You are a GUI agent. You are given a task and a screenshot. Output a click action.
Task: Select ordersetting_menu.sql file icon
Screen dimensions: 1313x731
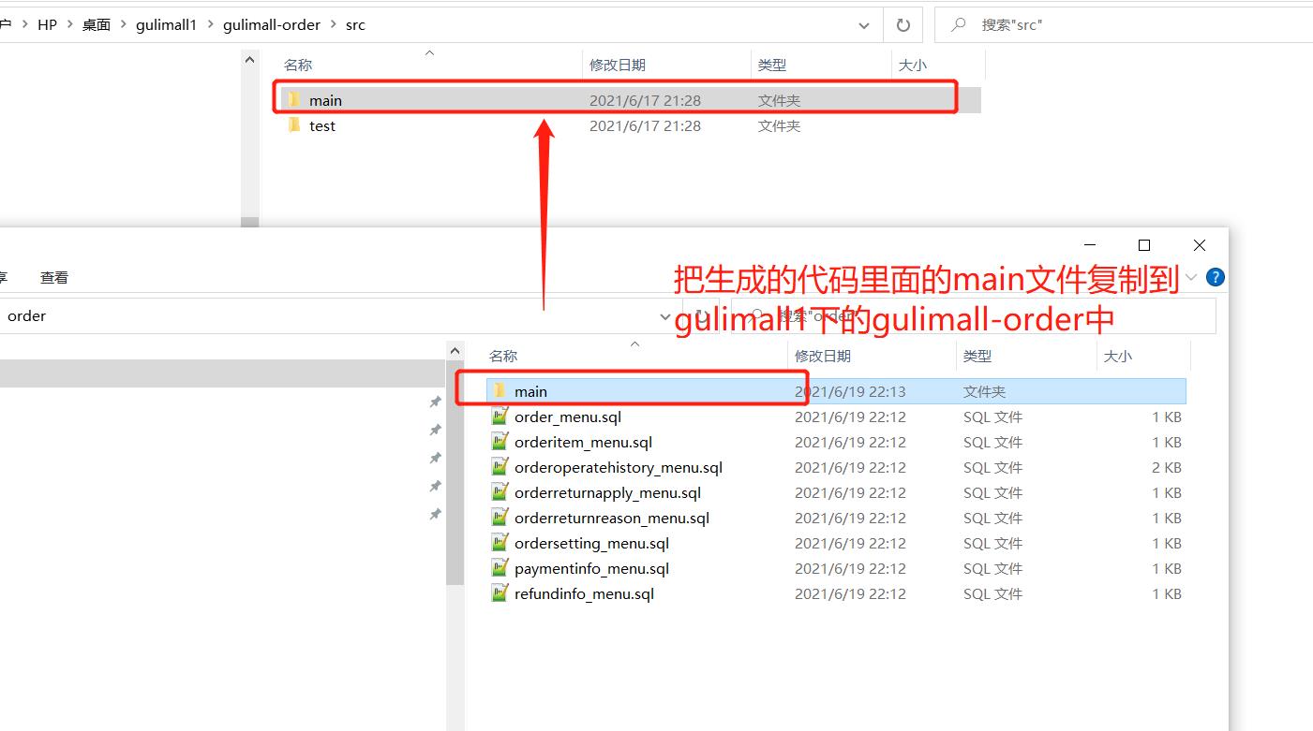tap(500, 543)
